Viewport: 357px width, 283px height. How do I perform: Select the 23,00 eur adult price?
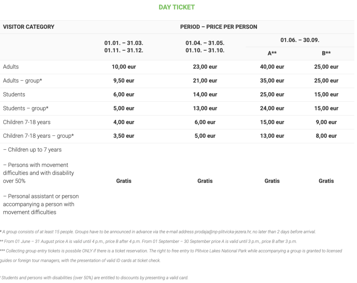click(x=205, y=67)
